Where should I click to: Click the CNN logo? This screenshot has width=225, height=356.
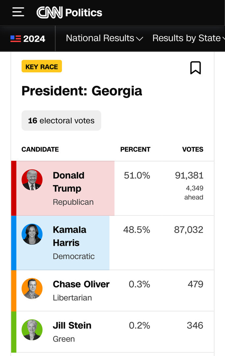pos(49,13)
